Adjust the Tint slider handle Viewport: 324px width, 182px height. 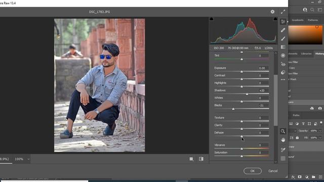point(241,60)
